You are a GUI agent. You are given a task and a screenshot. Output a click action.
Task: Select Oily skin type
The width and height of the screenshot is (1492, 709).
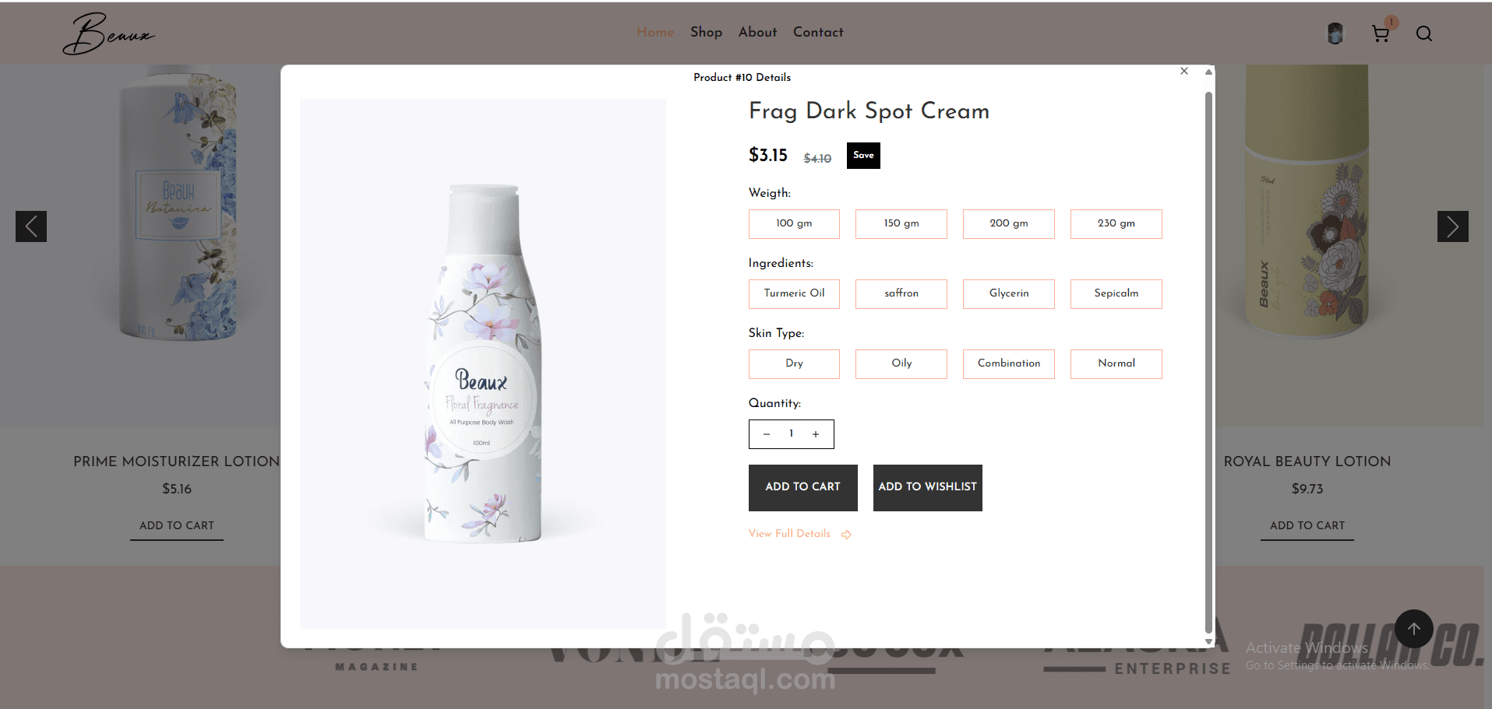tap(901, 363)
